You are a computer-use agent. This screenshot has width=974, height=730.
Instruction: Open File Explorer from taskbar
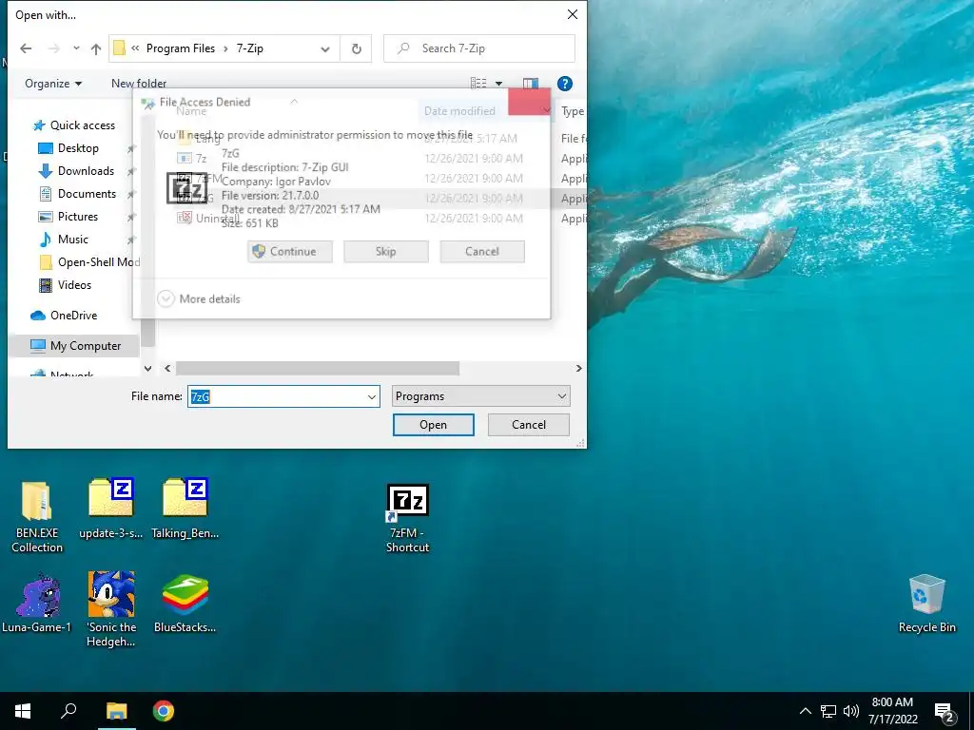(x=116, y=711)
